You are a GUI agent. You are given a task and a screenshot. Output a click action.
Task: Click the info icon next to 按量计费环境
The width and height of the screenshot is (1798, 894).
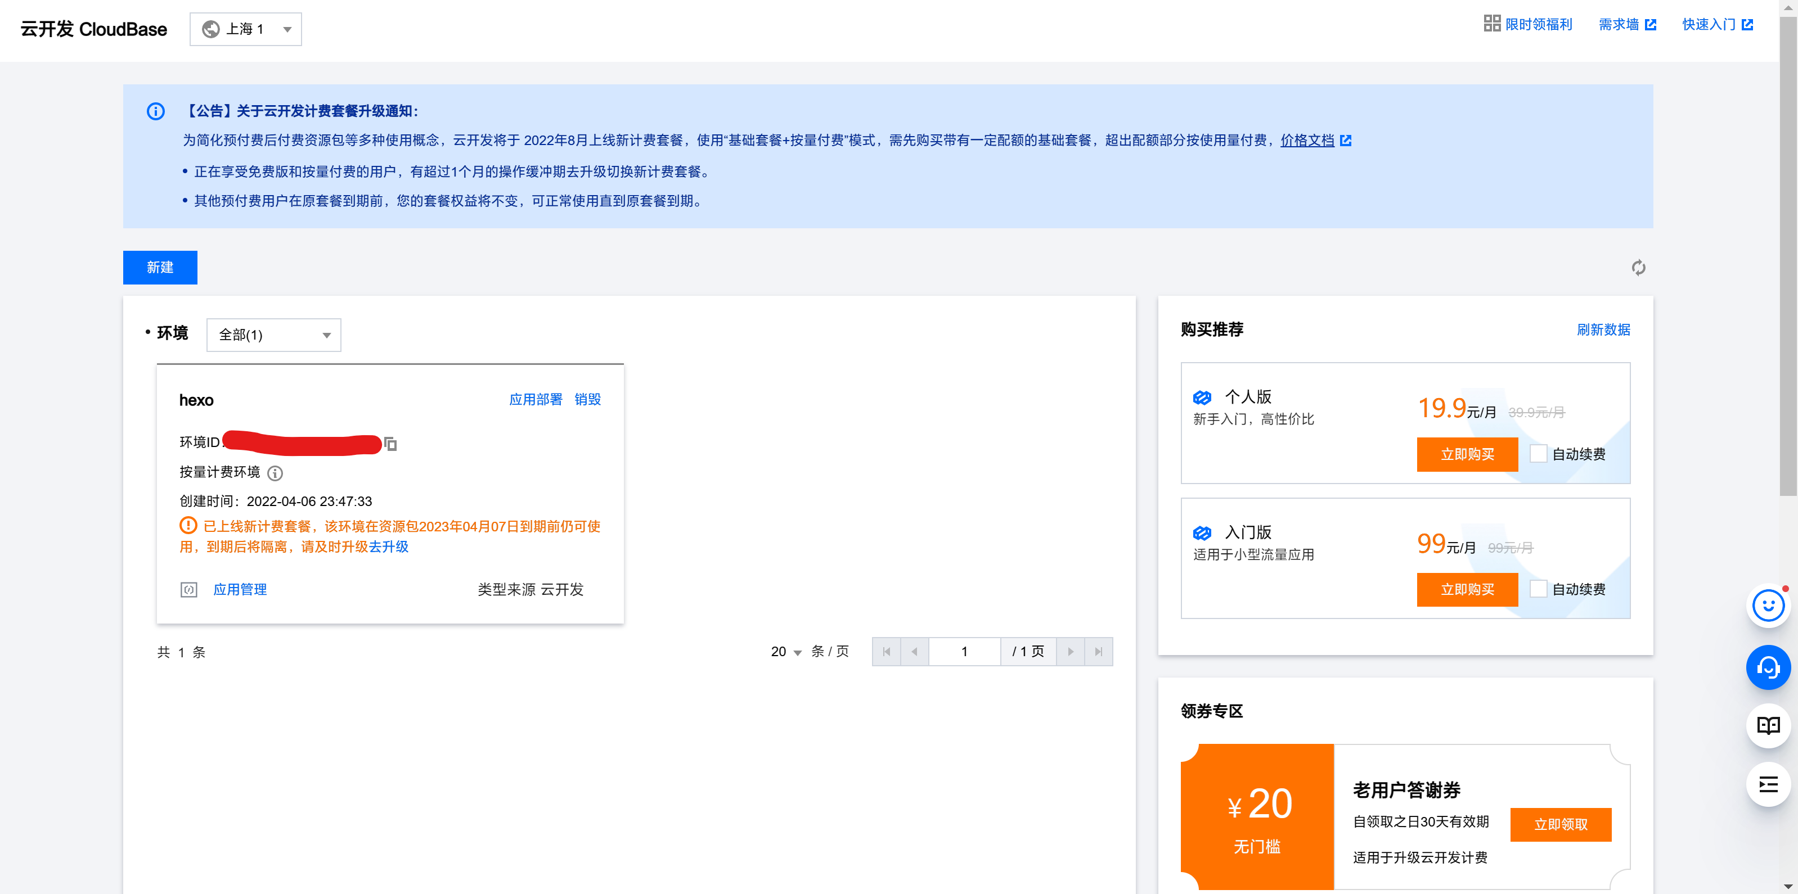275,473
